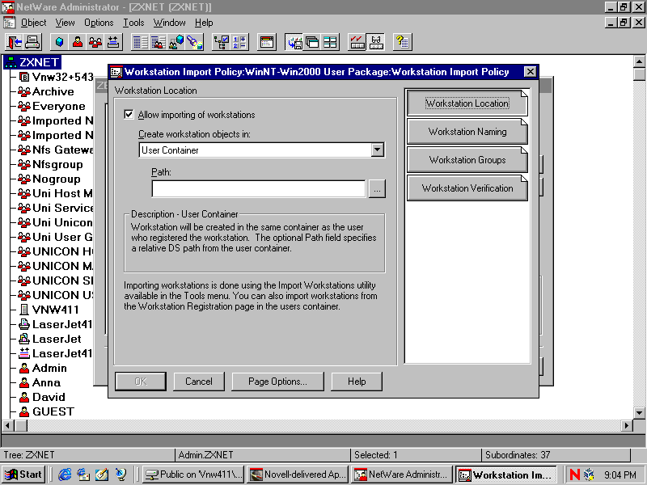This screenshot has height=485, width=647.
Task: Click the tree-with-checkmark Set Context icon
Action: pos(221,42)
